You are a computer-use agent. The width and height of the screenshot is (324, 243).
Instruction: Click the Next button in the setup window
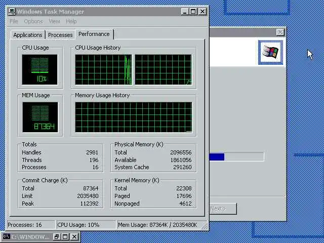pyautogui.click(x=223, y=209)
